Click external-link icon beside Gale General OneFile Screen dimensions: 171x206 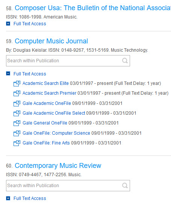click(17, 123)
